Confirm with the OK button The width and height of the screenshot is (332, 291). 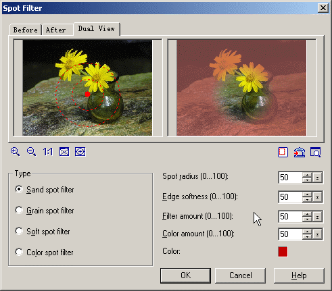pos(185,275)
